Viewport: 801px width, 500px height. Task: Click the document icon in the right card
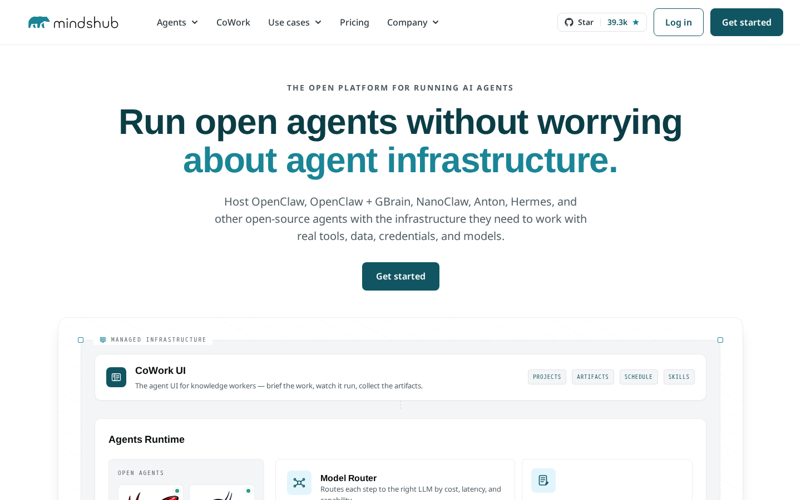point(543,481)
